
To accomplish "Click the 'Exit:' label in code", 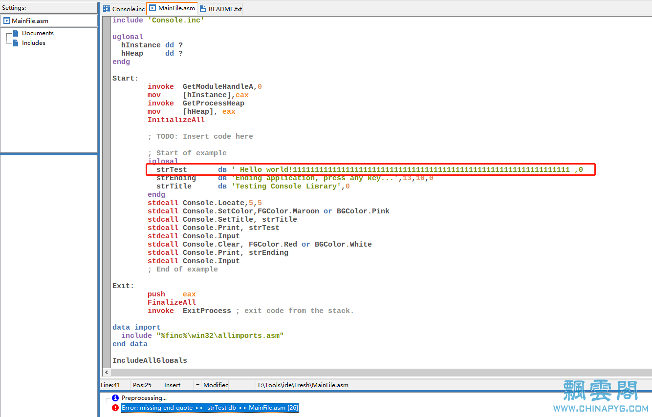I will tap(123, 286).
